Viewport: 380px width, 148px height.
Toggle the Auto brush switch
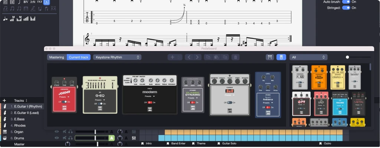(346, 2)
